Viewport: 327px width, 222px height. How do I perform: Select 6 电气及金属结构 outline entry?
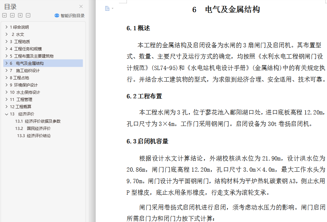43,63
